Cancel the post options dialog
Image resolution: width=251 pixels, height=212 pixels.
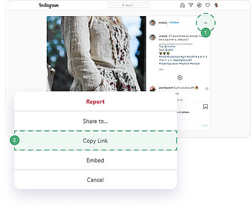(95, 180)
